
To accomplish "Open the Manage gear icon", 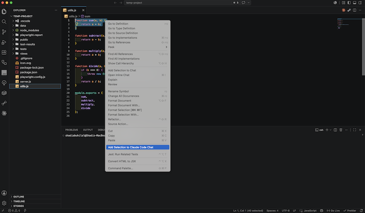I will (4, 203).
